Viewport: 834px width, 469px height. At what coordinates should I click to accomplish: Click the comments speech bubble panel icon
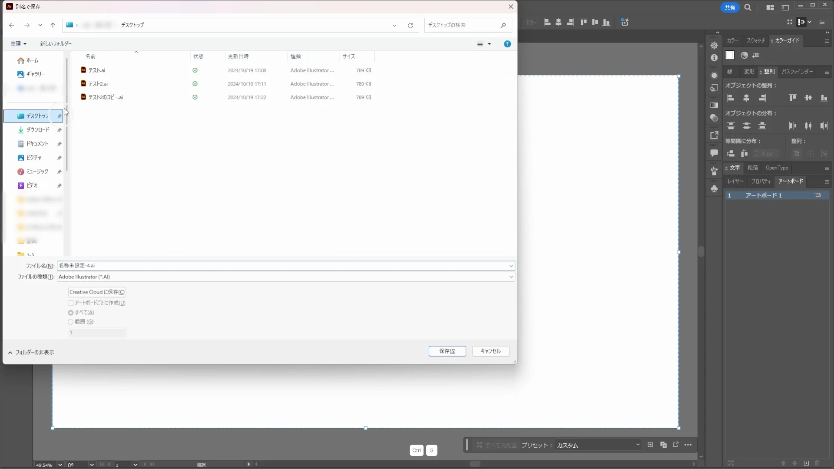click(x=714, y=153)
